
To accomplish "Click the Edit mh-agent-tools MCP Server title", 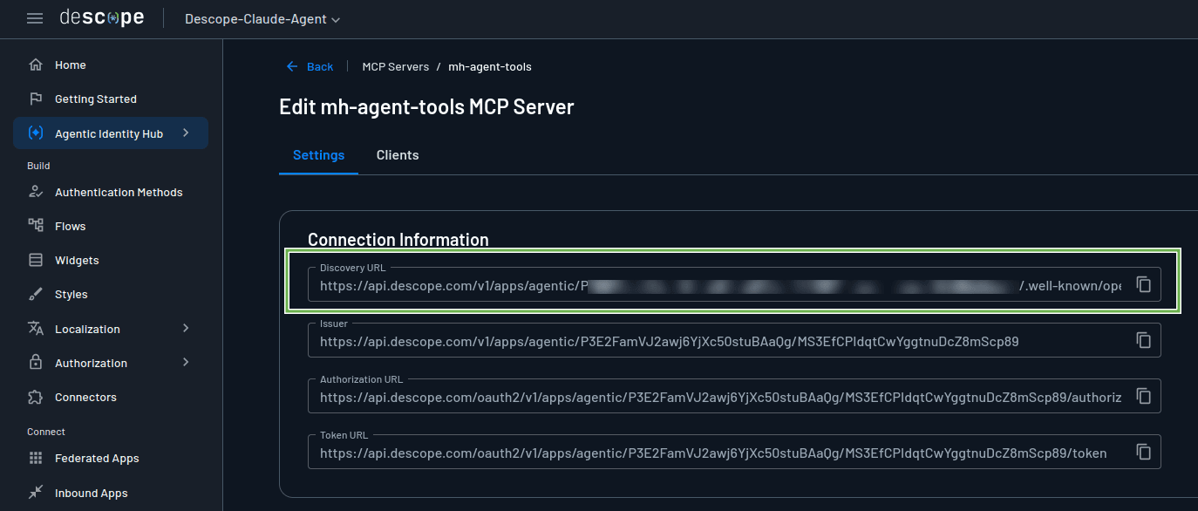I will (426, 107).
